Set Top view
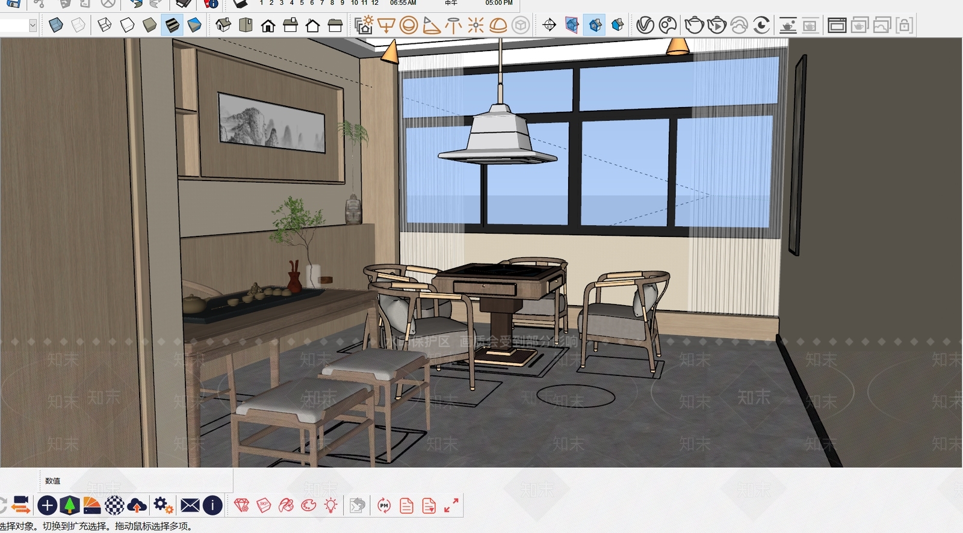This screenshot has height=533, width=963. (246, 25)
